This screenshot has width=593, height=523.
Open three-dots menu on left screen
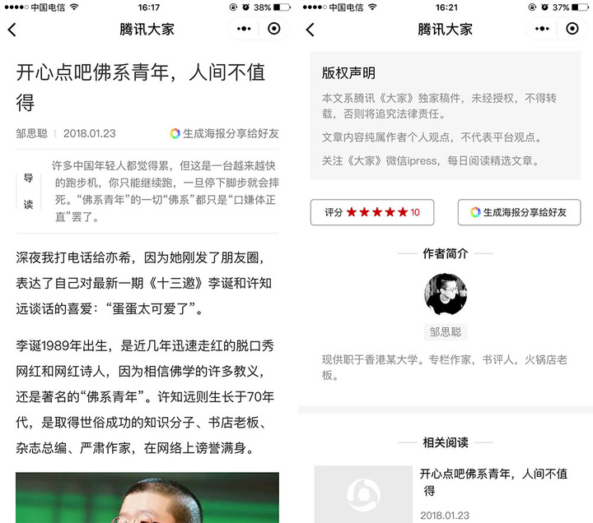coord(244,29)
